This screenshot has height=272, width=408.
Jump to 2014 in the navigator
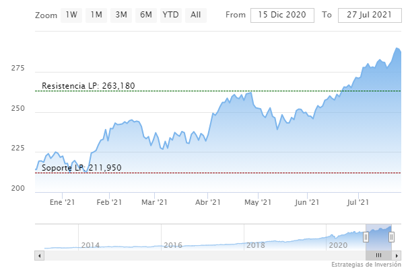90,245
